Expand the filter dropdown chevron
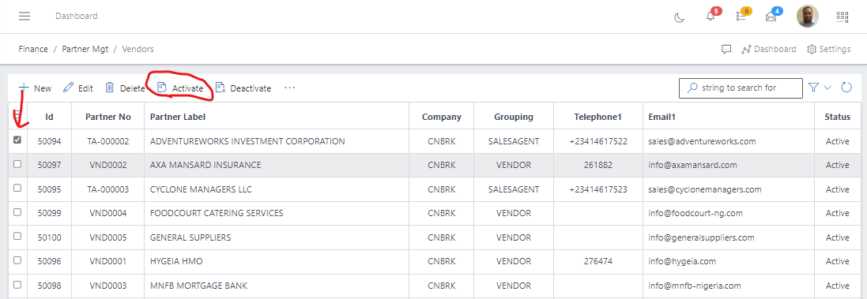Viewport: 867px width, 299px height. 827,88
